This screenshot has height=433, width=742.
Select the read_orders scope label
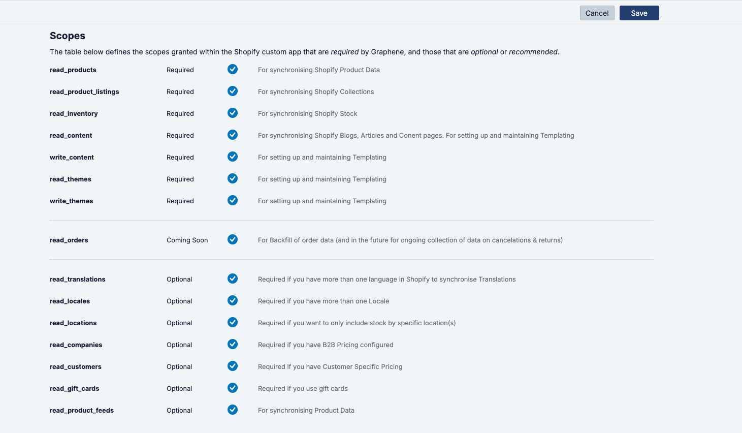click(69, 240)
